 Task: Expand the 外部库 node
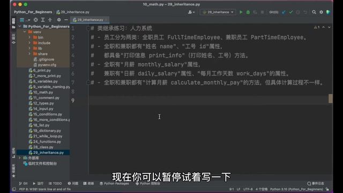(20, 158)
